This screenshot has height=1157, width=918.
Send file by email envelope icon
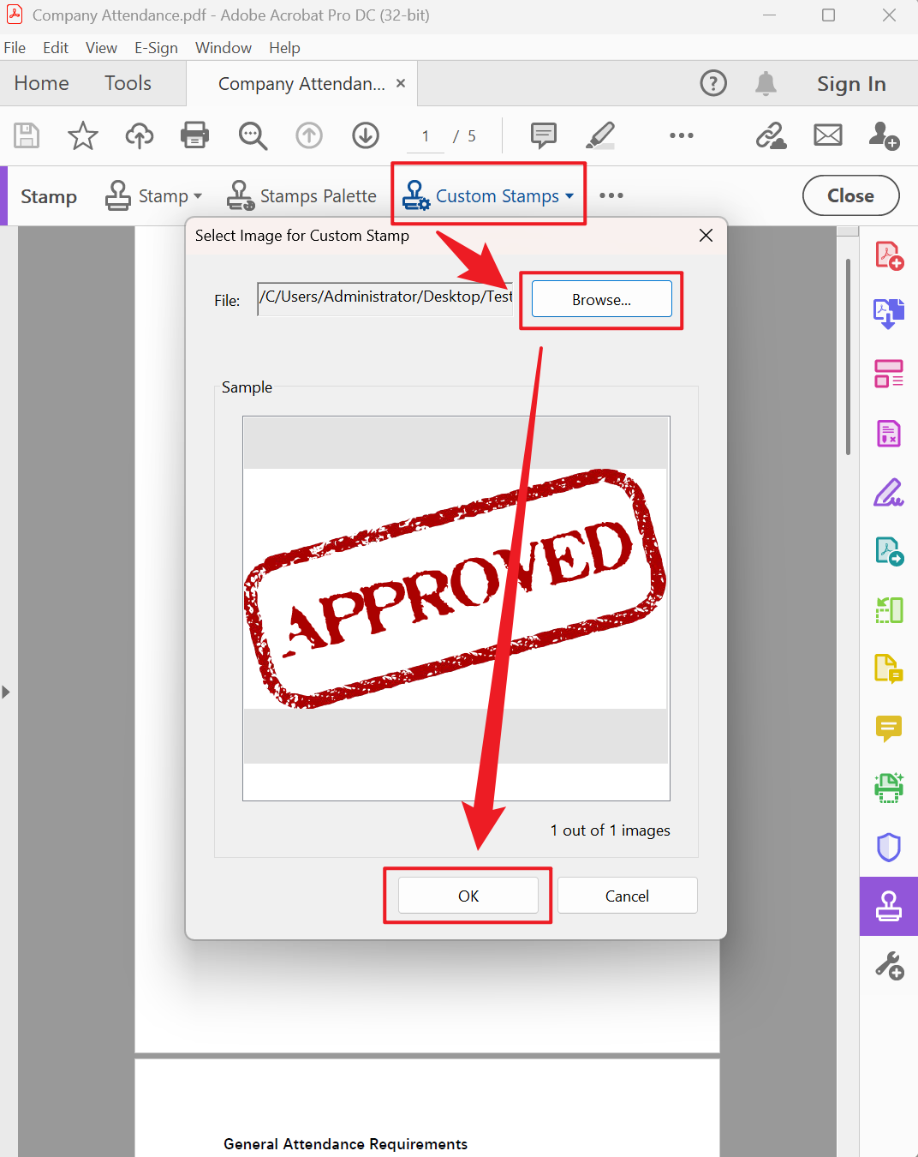827,135
